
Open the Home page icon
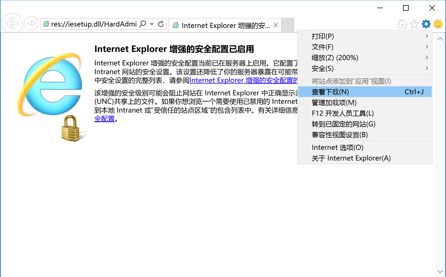pyautogui.click(x=402, y=24)
